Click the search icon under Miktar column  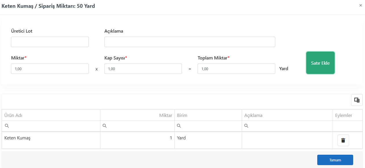point(105,126)
